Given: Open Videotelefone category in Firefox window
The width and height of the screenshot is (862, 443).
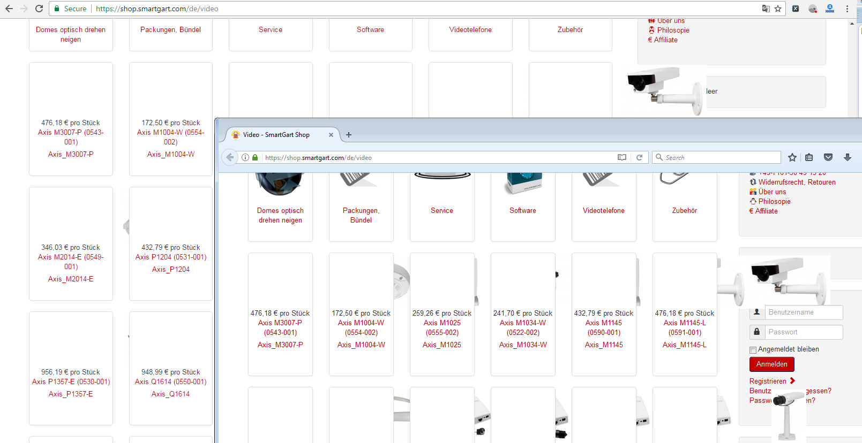Looking at the screenshot, I should point(604,211).
